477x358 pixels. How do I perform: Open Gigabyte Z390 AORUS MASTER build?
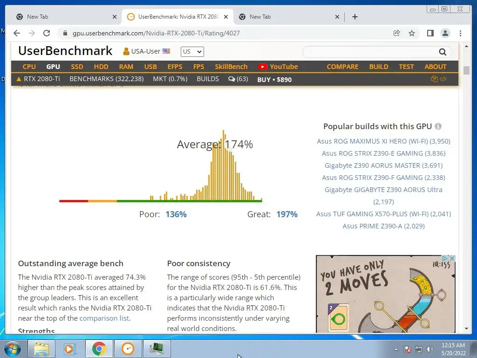(384, 165)
